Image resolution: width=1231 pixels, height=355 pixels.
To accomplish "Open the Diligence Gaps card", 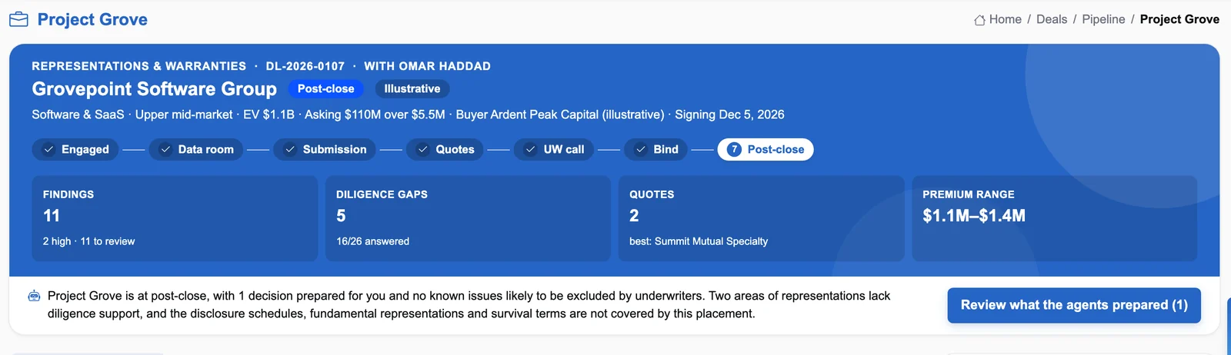I will [468, 219].
